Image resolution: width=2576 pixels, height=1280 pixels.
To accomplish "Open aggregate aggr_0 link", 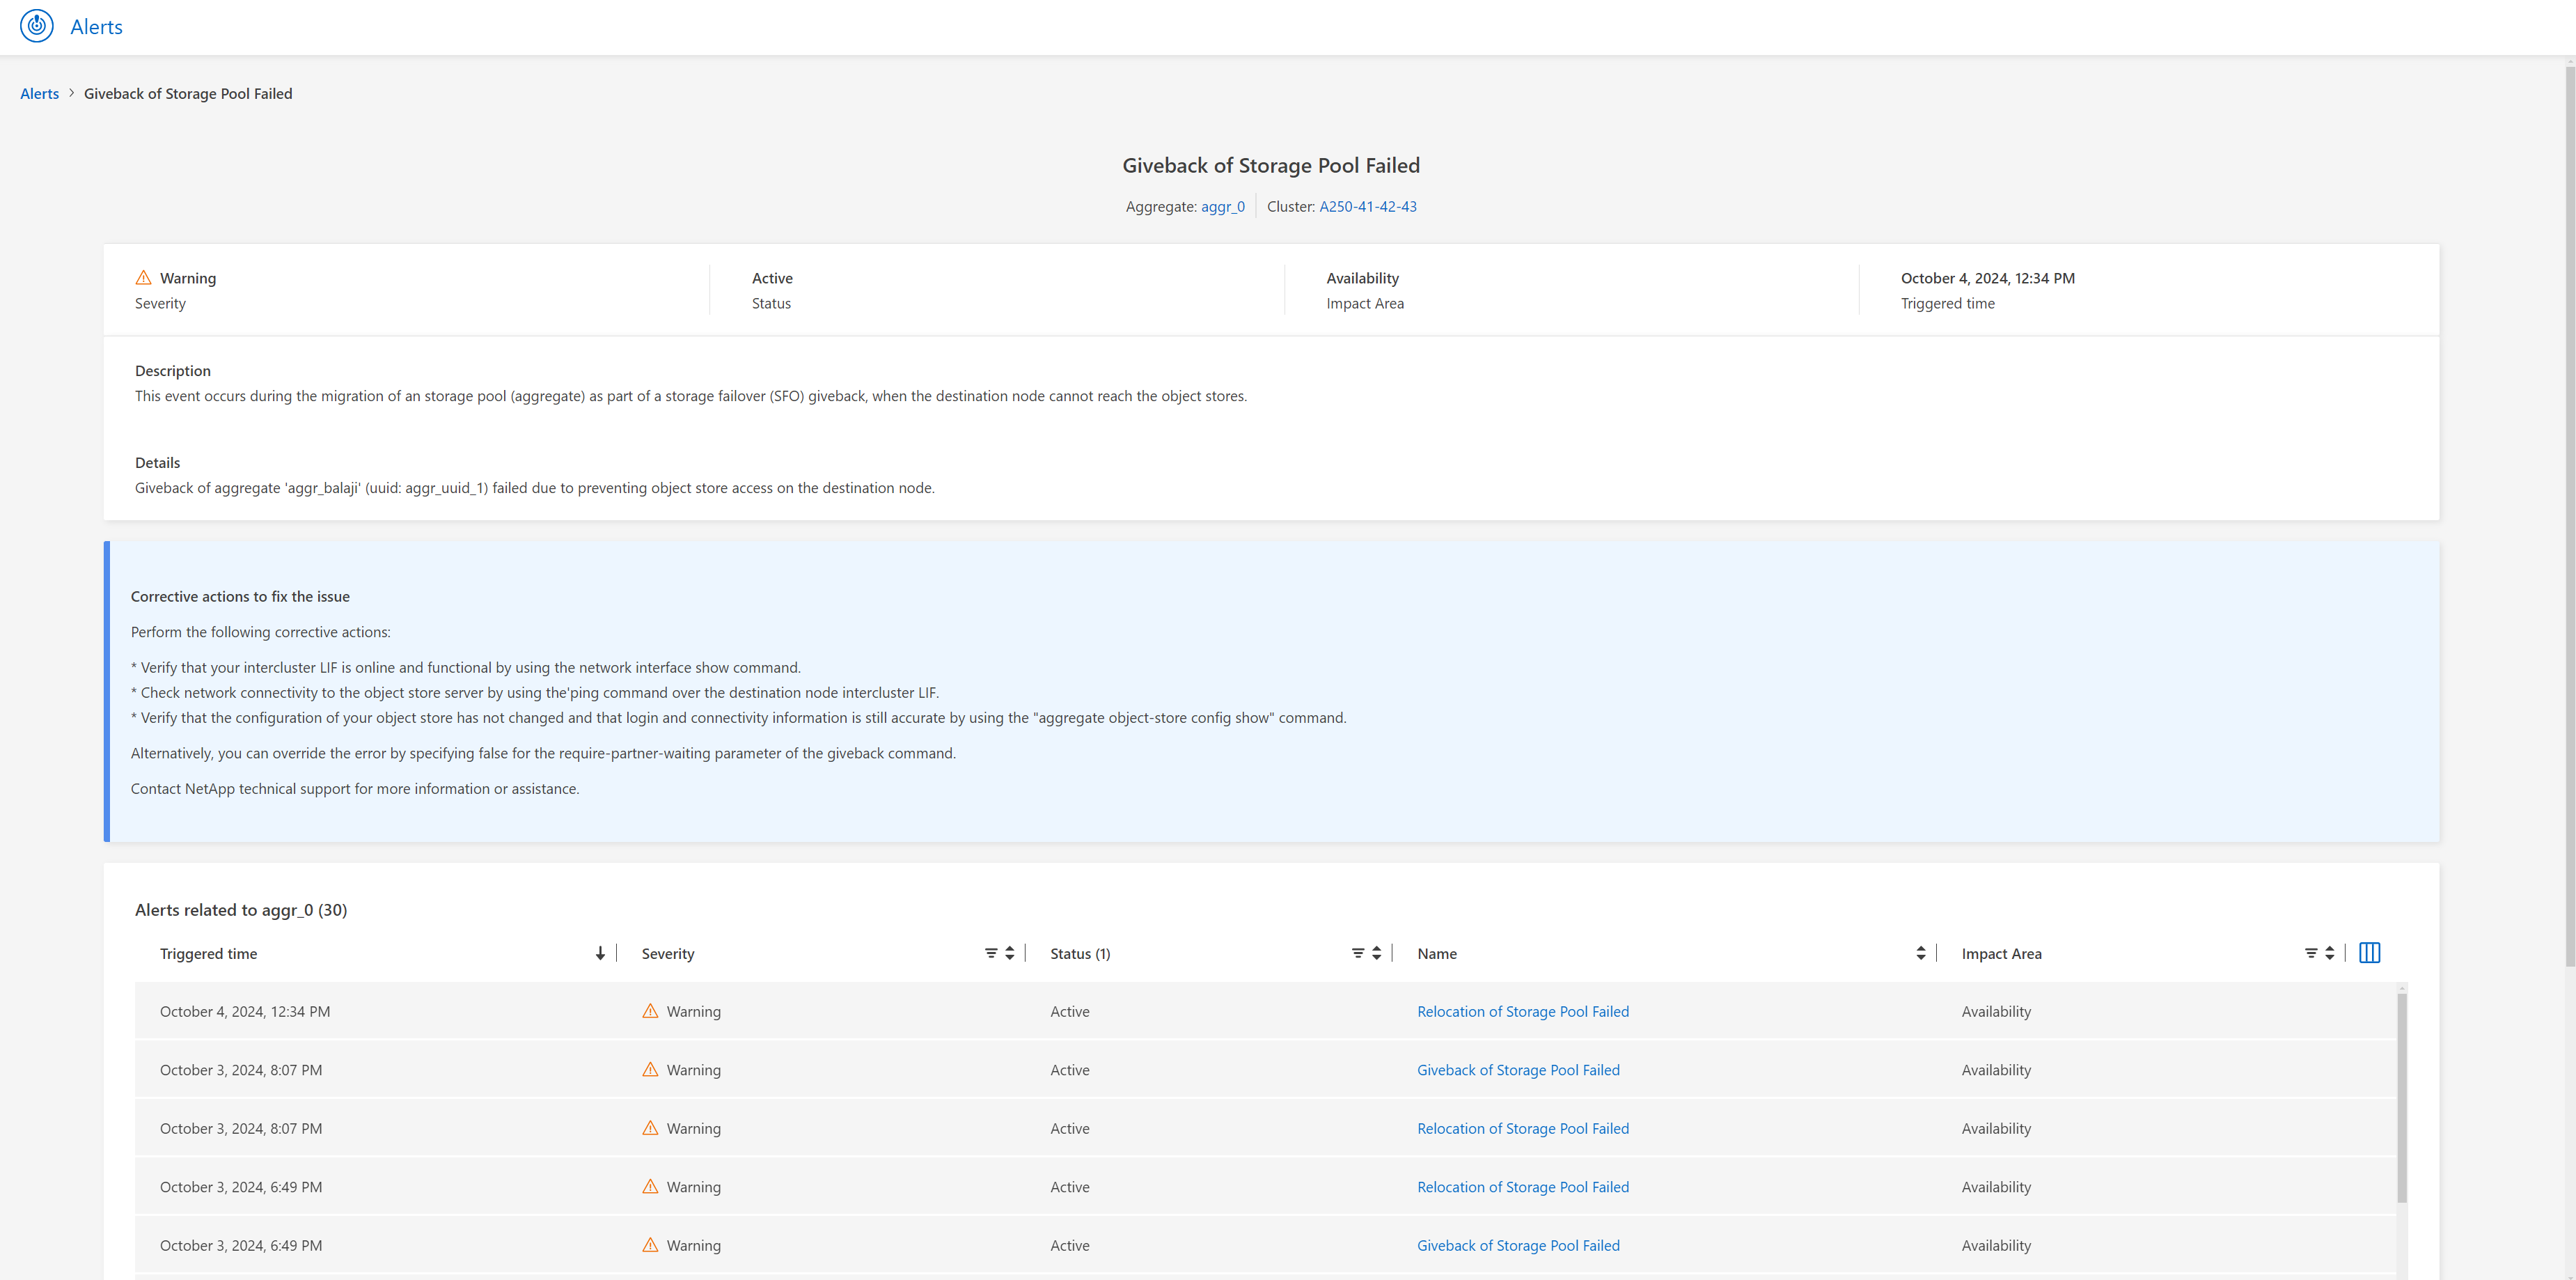I will (x=1222, y=206).
